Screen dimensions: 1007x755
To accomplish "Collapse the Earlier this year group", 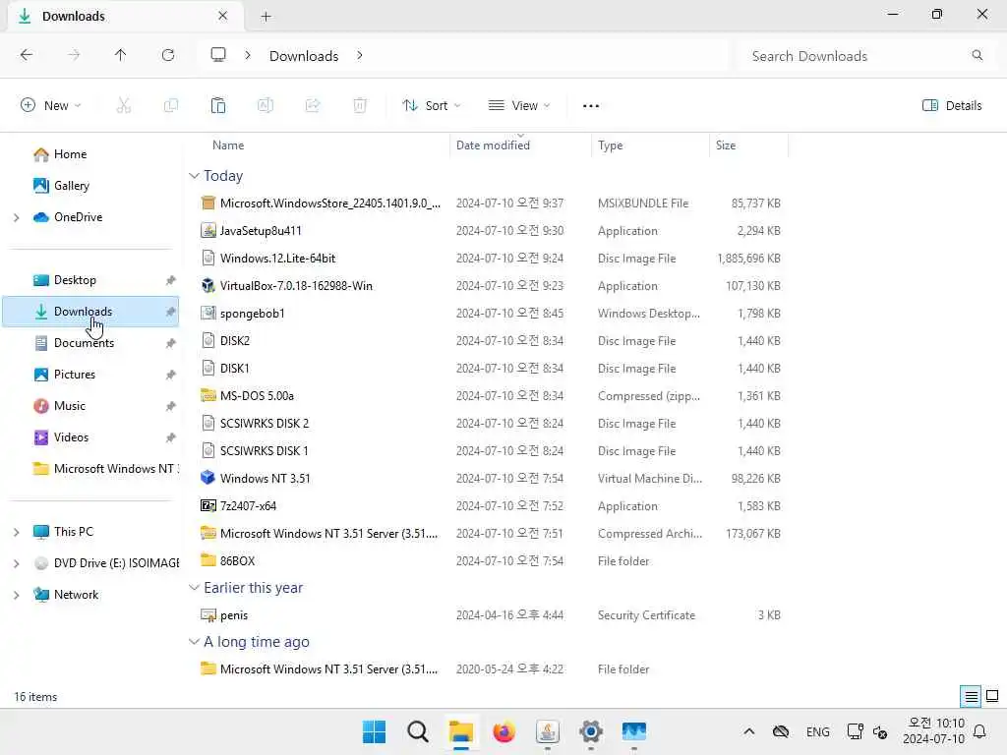I will (194, 588).
